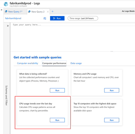Click the New Query 1 tab icon
This screenshot has height=134, width=135.
tap(6, 12)
